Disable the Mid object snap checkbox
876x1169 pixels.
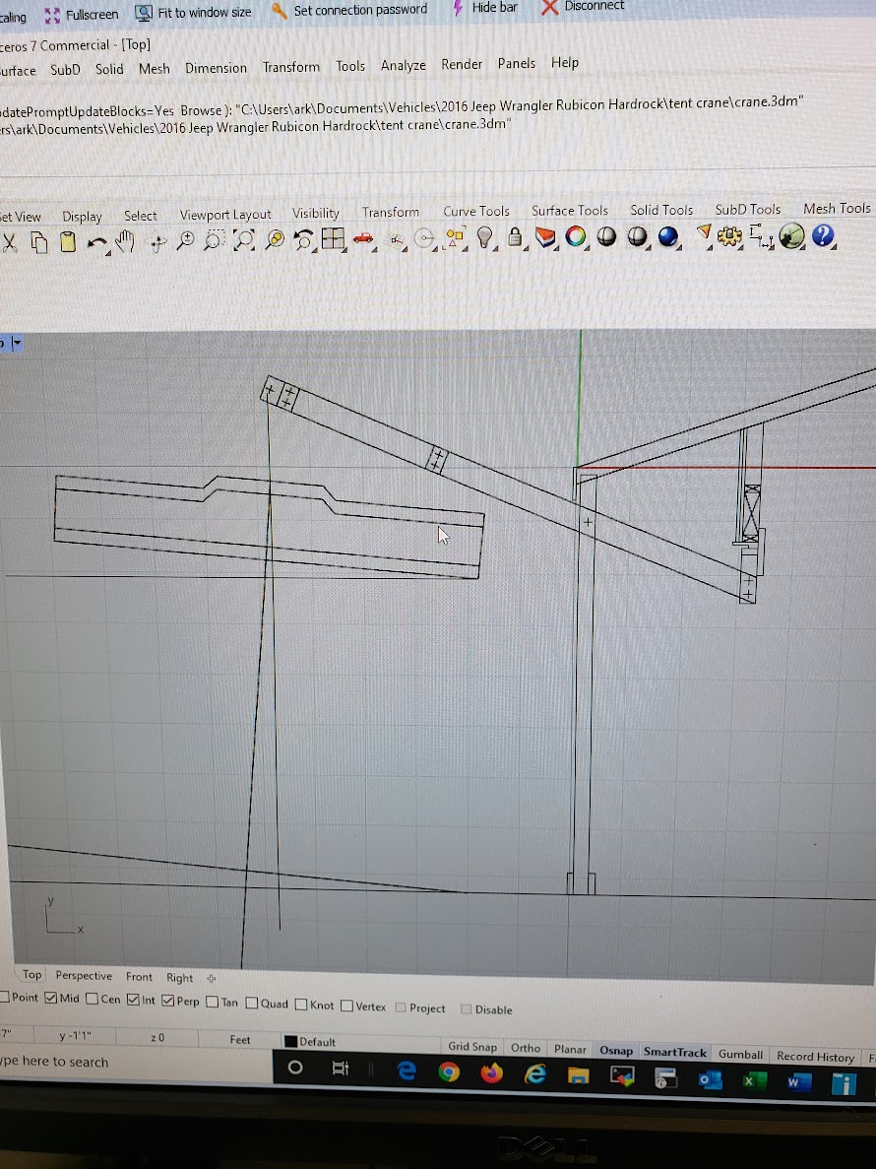[x=51, y=999]
